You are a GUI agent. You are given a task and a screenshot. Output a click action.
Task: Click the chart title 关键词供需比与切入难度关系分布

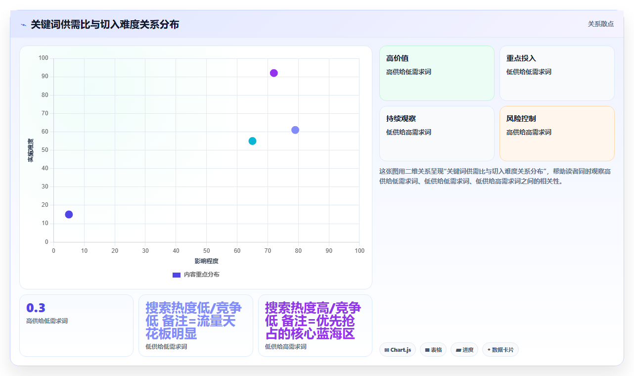(x=105, y=24)
